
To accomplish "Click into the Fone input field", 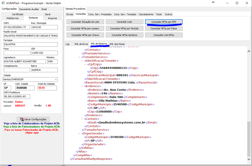I will [17, 53].
